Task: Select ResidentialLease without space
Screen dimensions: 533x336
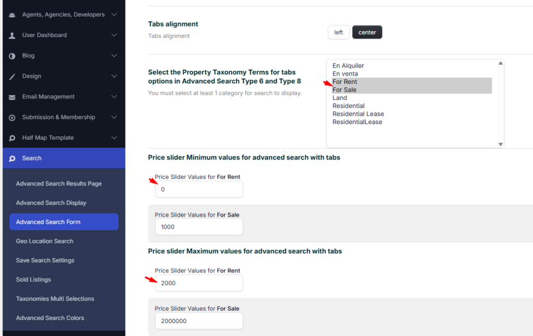Action: coord(412,122)
